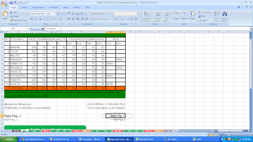Viewport: 253px width, 142px height.
Task: Select the DATA sheet tab
Action: coord(16,131)
